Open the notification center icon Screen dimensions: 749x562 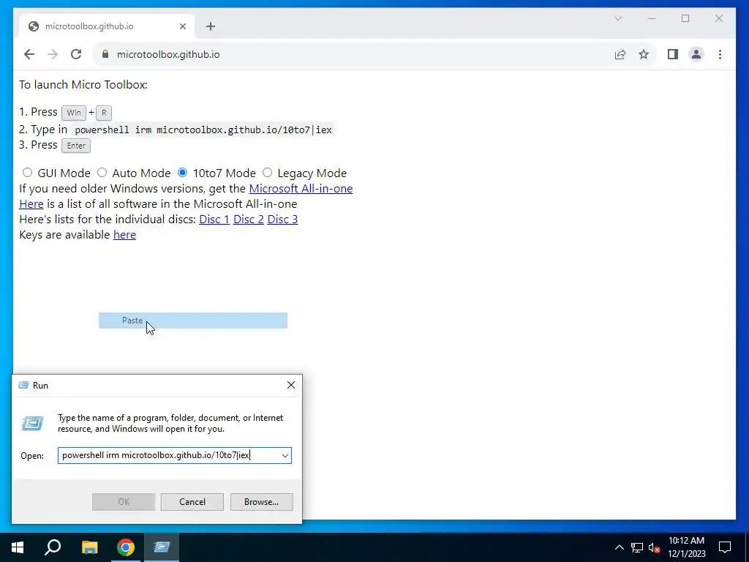[725, 547]
